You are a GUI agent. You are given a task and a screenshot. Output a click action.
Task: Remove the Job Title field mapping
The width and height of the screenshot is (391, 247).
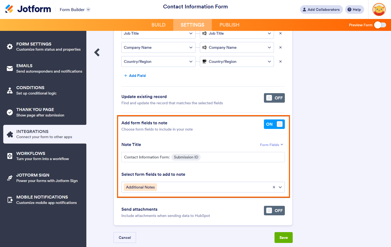(x=280, y=33)
